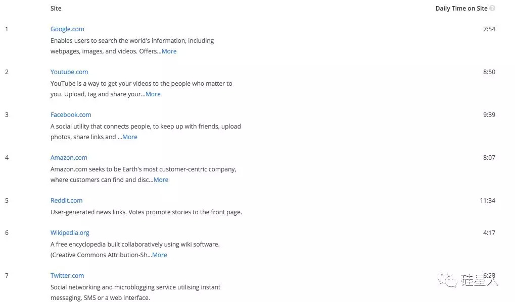Click Facebook's 9:39 daily time value
The height and width of the screenshot is (302, 515).
[x=489, y=115]
